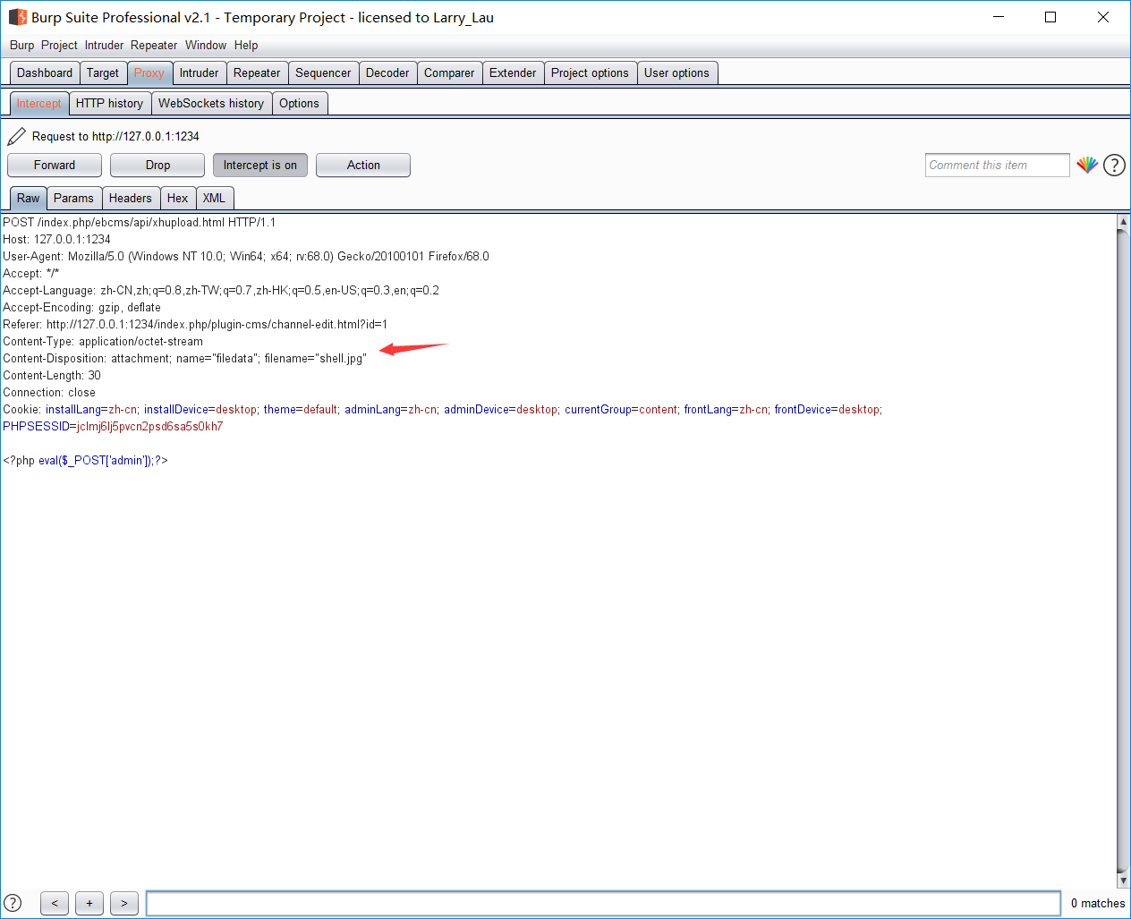Image resolution: width=1131 pixels, height=919 pixels.
Task: Click the 'Comment this item' field
Action: pyautogui.click(x=997, y=165)
